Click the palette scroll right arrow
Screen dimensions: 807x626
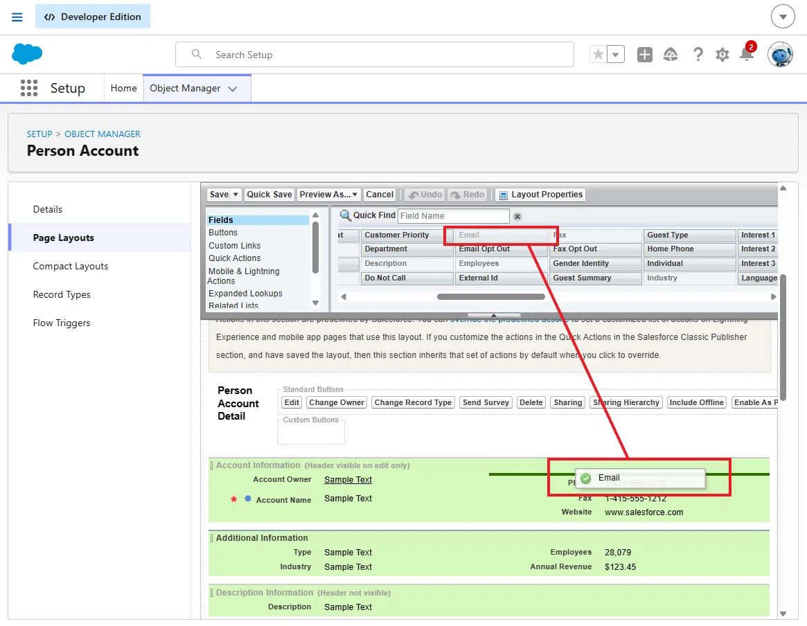[773, 297]
